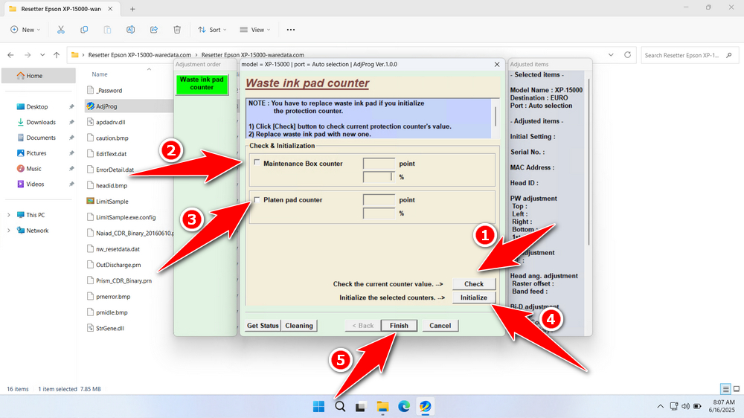Launch Microsoft Edge from taskbar

404,407
